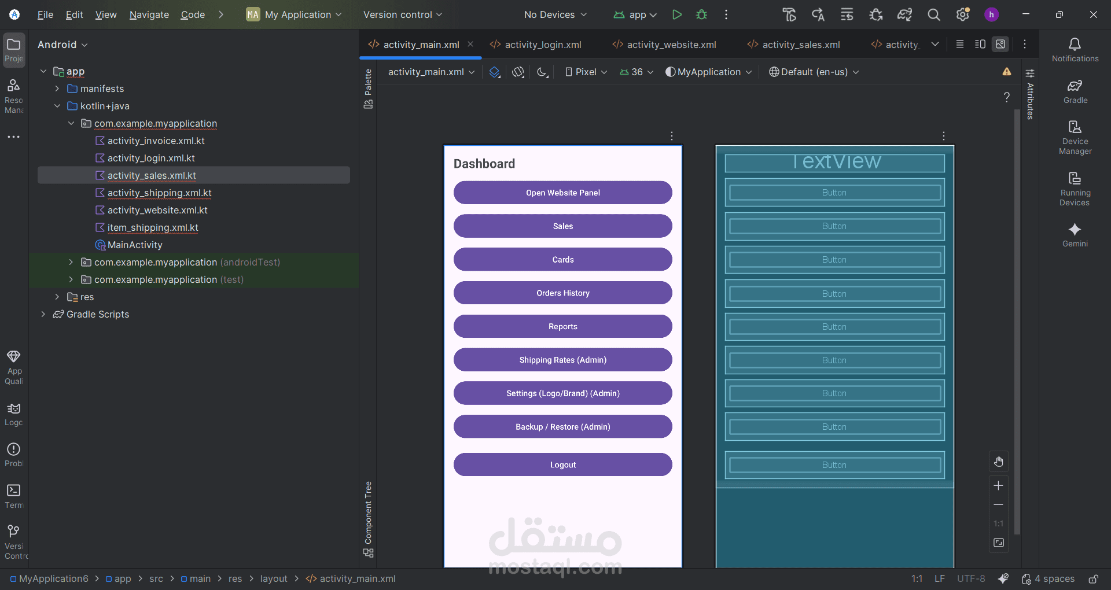Open the Navigate menu
The image size is (1111, 590).
149,14
